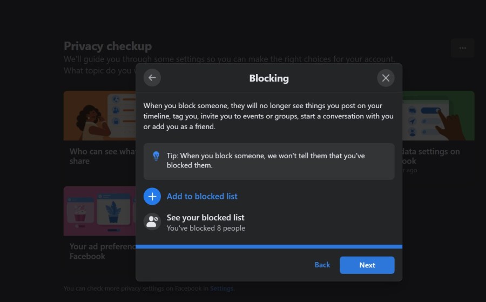The height and width of the screenshot is (302, 486).
Task: Close the Blocking dialog
Action: (386, 78)
